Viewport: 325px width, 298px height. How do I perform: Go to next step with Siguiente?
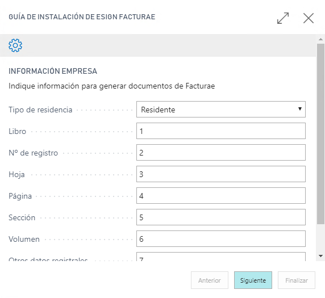[x=253, y=280]
